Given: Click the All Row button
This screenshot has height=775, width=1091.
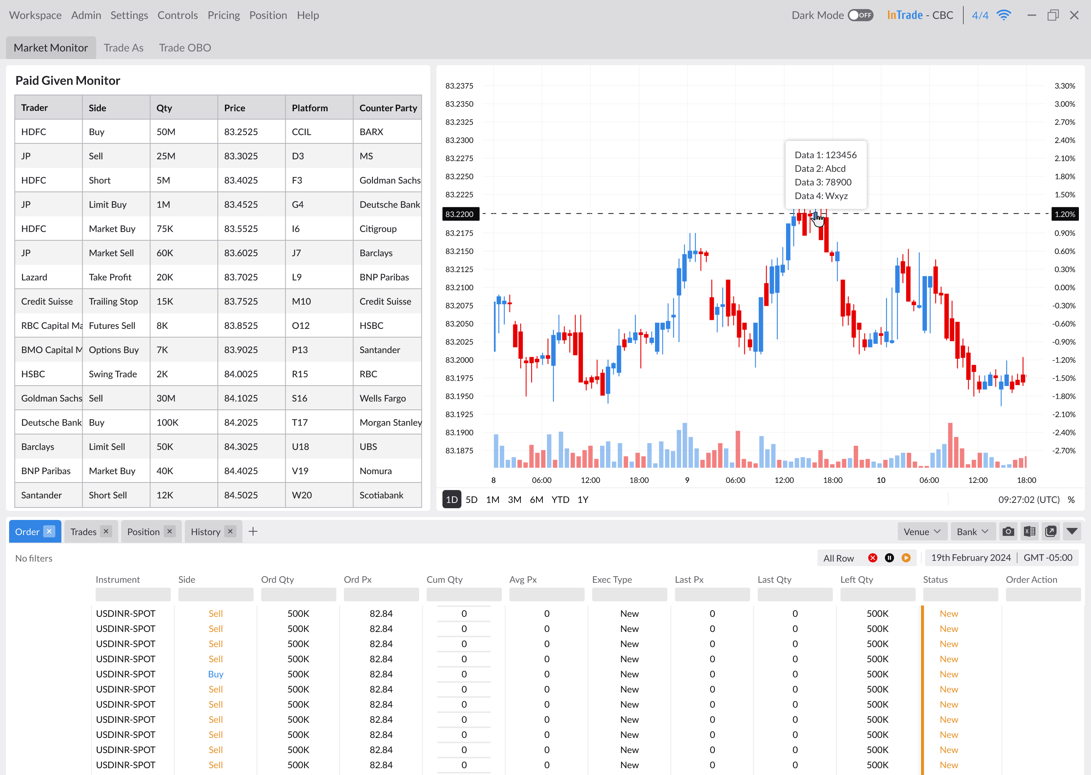Looking at the screenshot, I should (838, 558).
